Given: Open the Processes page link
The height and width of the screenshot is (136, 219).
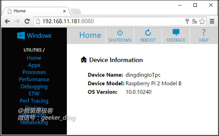Looking at the screenshot, I should coord(34,72).
